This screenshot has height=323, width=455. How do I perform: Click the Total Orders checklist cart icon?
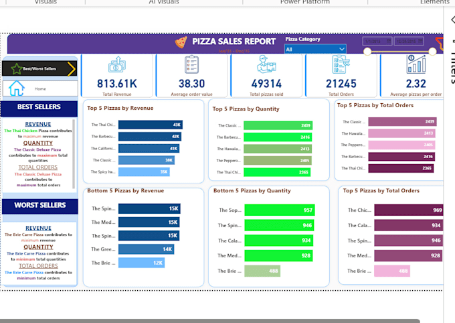coord(341,64)
